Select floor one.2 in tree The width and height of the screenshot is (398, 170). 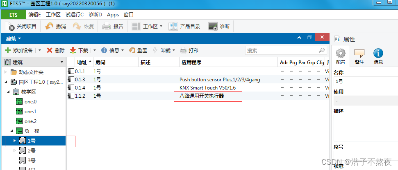26,121
